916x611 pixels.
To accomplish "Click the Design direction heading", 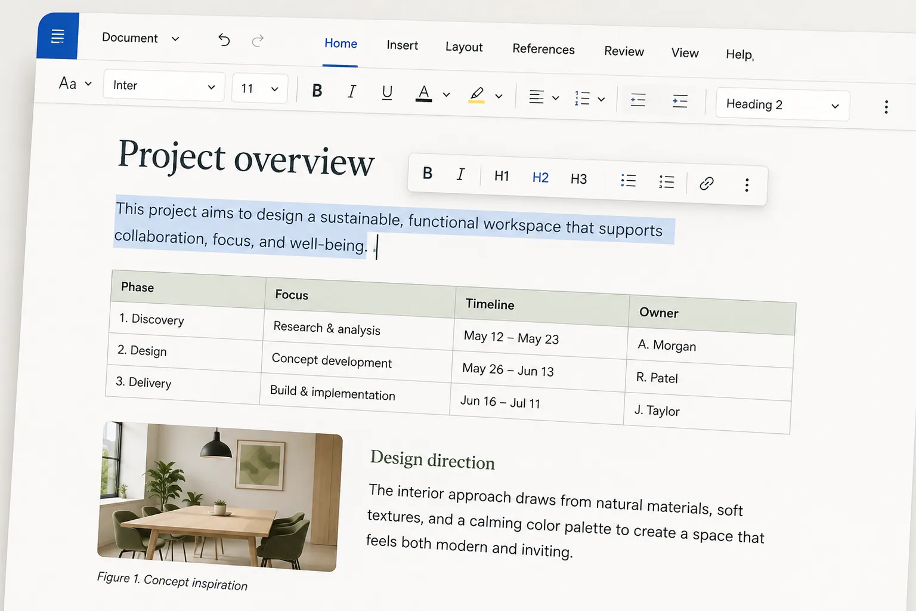I will [432, 460].
